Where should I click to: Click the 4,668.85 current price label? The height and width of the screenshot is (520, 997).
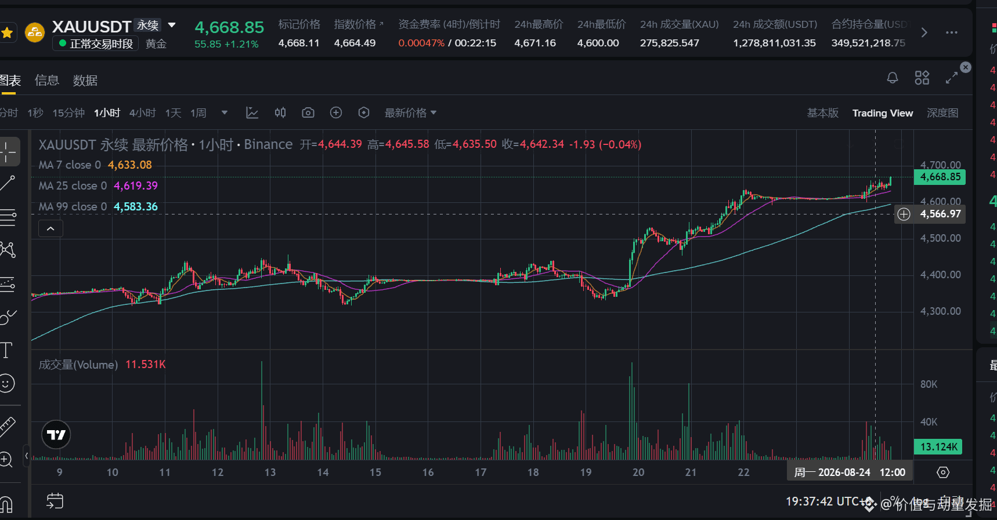[x=940, y=177]
